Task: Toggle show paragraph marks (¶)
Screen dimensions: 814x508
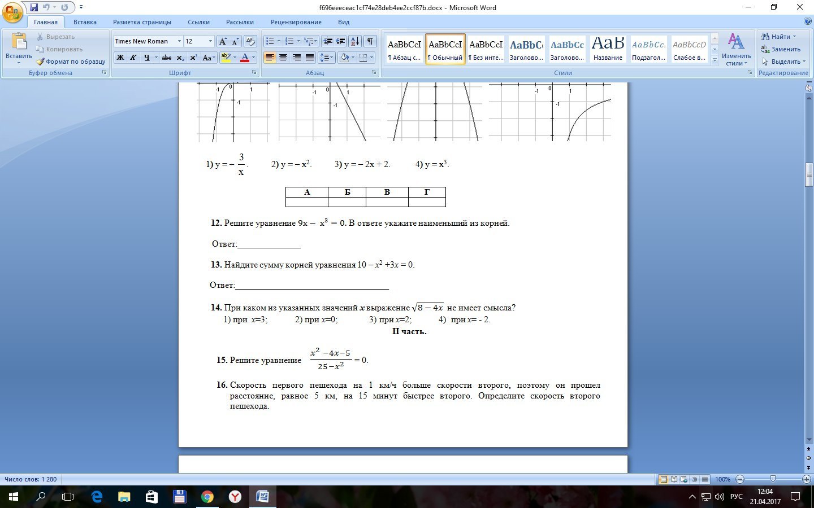Action: pos(370,41)
